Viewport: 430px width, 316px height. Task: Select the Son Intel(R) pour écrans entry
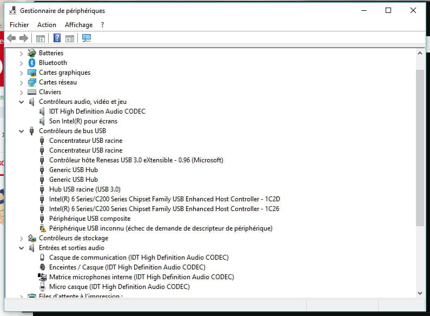(x=83, y=121)
